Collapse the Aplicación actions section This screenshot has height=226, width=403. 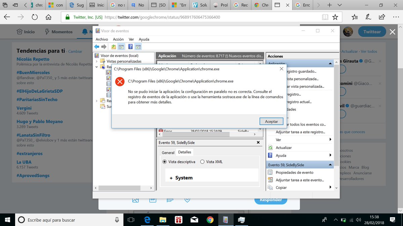331,63
